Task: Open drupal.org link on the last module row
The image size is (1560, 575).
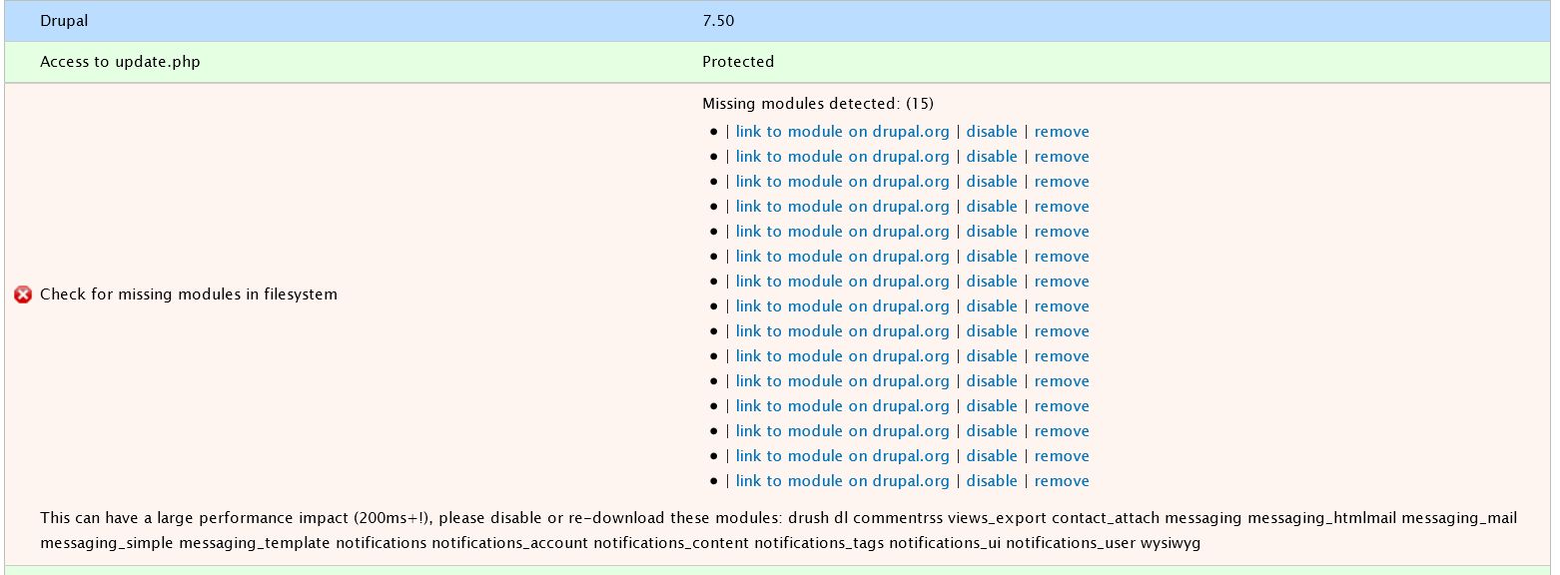Action: point(842,480)
